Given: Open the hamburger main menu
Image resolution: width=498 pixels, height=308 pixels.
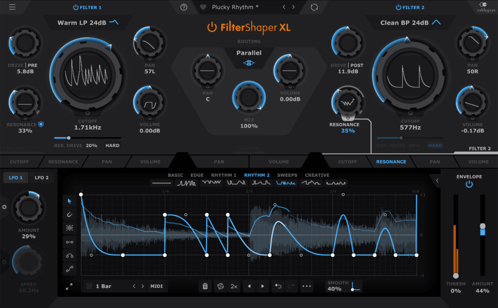Looking at the screenshot, I should point(12,7).
